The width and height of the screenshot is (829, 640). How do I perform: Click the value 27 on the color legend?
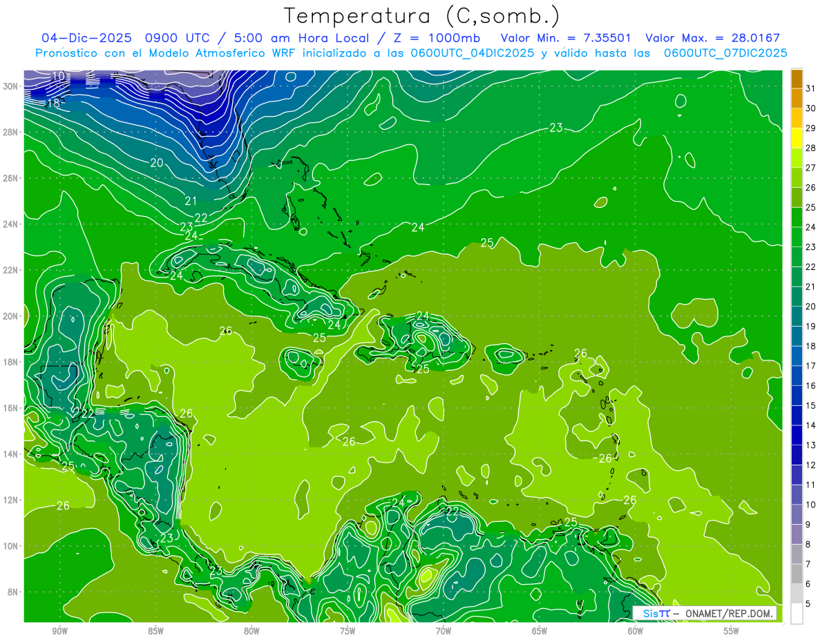[x=811, y=168]
